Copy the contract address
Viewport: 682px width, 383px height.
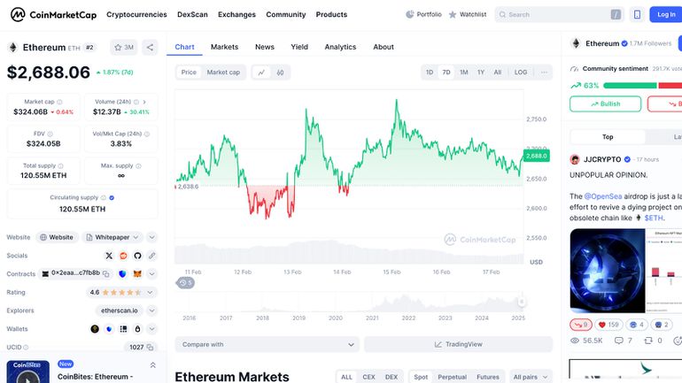point(107,274)
